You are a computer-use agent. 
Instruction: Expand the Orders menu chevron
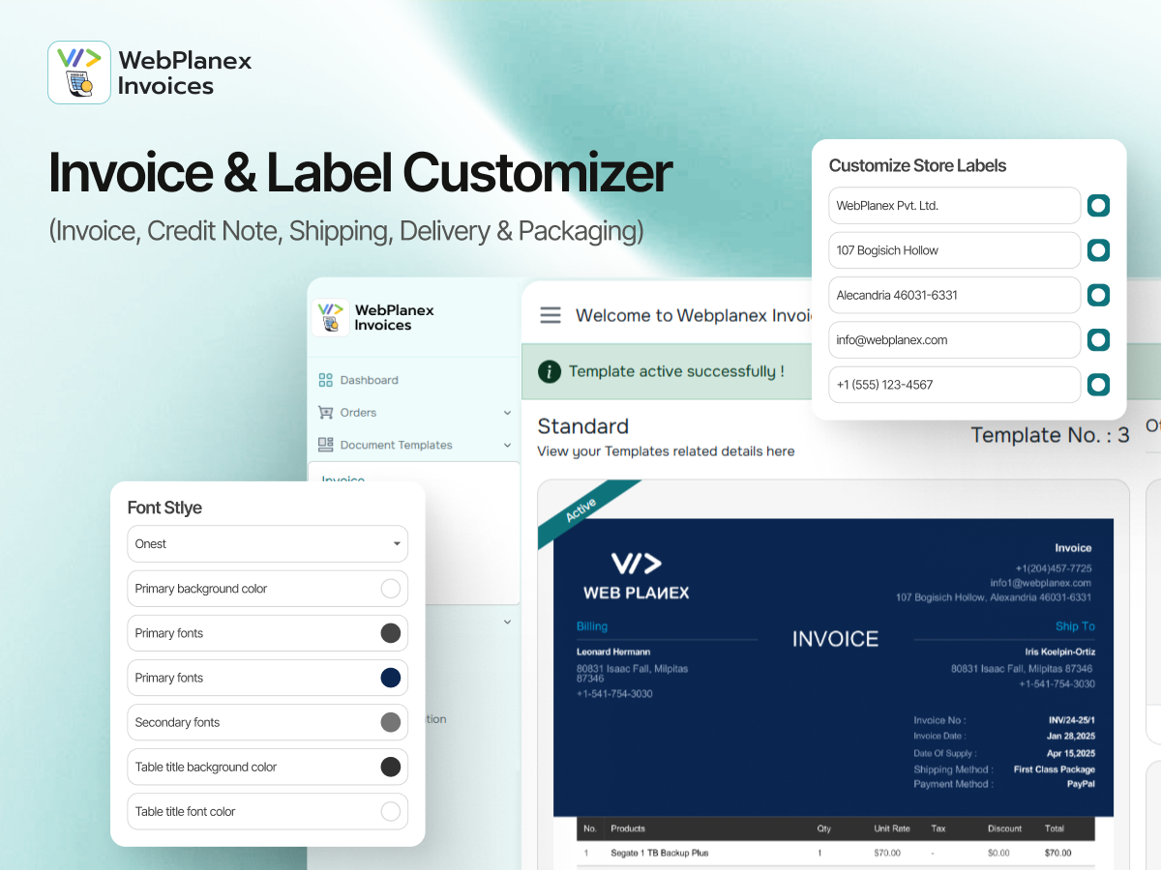point(508,413)
